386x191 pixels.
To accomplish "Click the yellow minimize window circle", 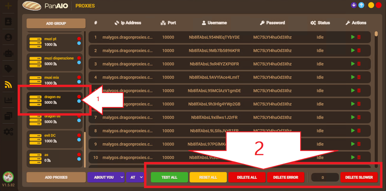I will coord(371,5).
